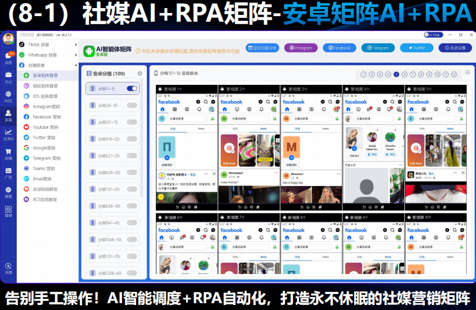Turn off the 分组1(1~5) toggle
The image size is (476, 310).
[x=132, y=89]
